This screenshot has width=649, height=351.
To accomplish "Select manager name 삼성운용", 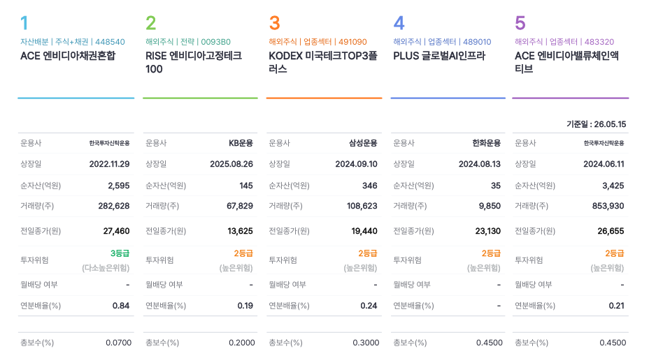I will tap(363, 143).
